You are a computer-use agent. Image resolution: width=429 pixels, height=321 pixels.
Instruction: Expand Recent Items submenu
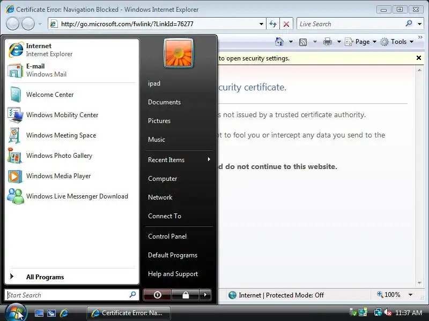coord(179,159)
